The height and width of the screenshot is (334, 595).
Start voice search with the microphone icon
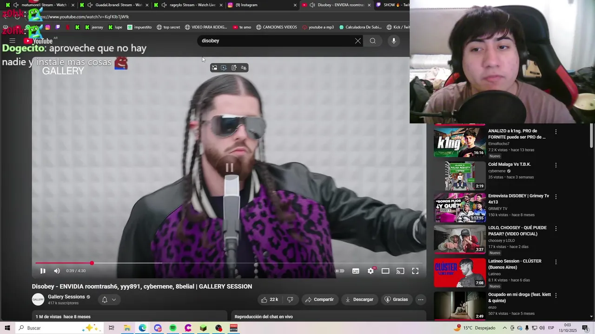(394, 41)
